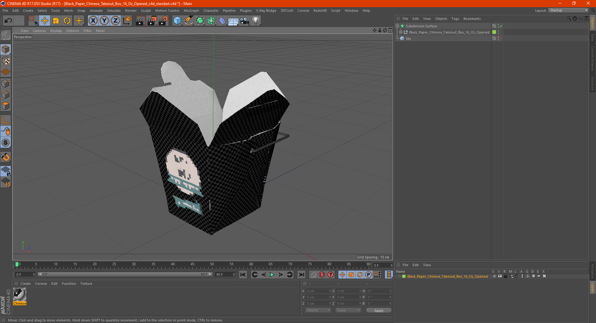Add a Subdivision Surface generator icon
Viewport: 596px width, 323px height.
click(x=200, y=21)
